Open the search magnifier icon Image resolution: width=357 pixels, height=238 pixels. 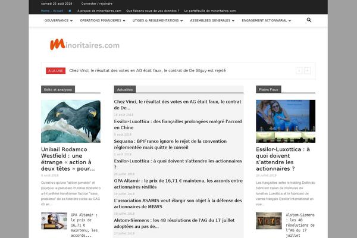click(309, 20)
